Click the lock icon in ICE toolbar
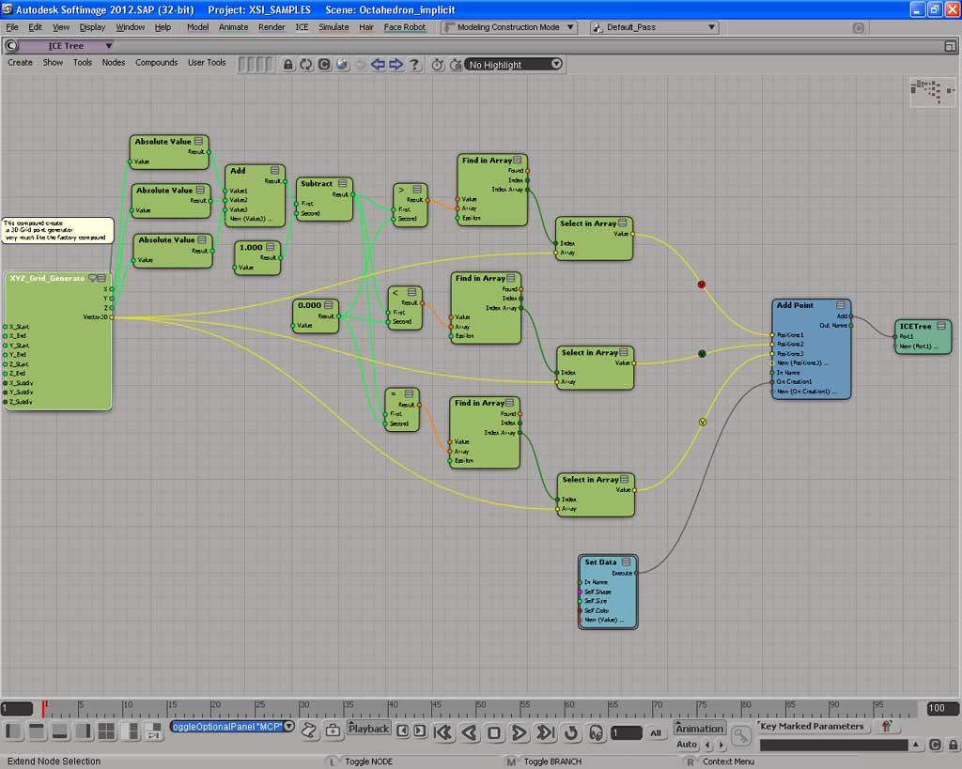Viewport: 962px width, 769px height. tap(288, 65)
